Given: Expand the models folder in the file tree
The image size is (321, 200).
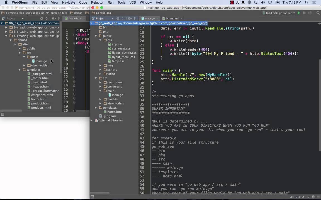Looking at the screenshot, I should tap(100, 99).
